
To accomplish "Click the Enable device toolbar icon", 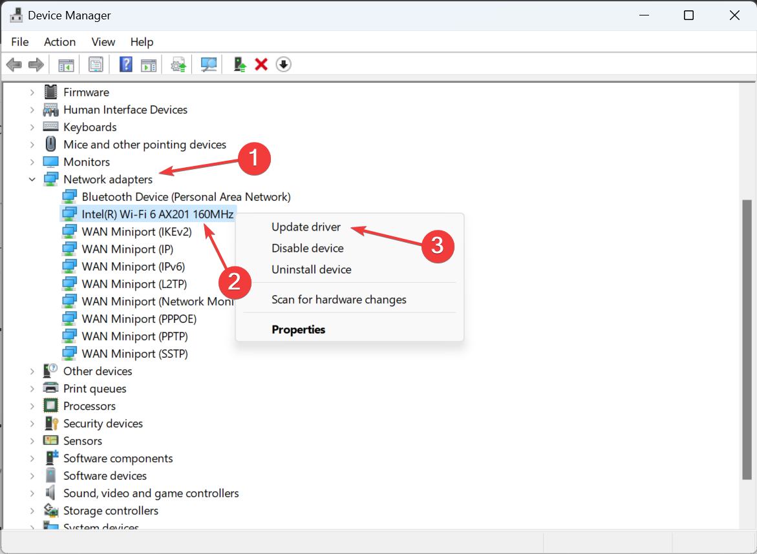I will [x=239, y=64].
